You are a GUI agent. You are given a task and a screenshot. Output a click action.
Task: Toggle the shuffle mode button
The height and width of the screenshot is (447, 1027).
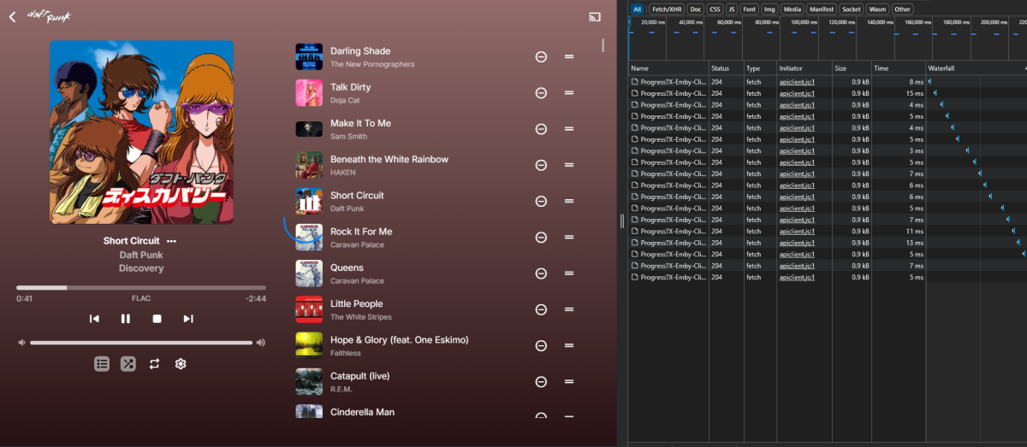(x=128, y=364)
